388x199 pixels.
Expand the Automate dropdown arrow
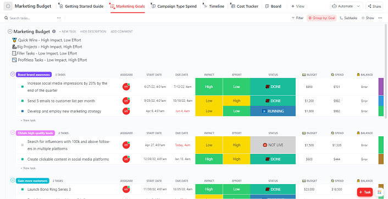[358, 6]
